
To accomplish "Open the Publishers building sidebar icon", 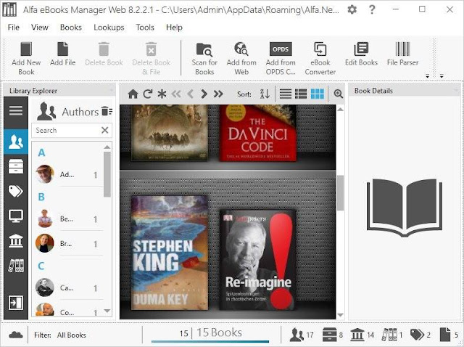I will (x=16, y=240).
